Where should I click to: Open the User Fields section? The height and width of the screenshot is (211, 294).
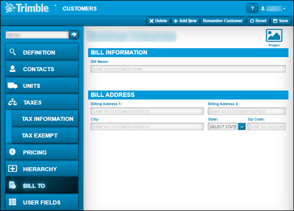(42, 202)
